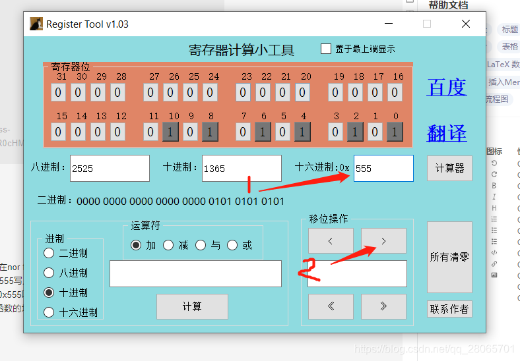Click the 流程图 tag in the background editor
The image size is (520, 361).
[x=498, y=99]
